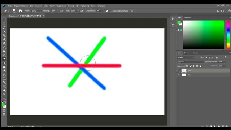Screen dimensions: 231x130
Task: Change screen mode icon at toolbar bottom
Action: coord(4,114)
